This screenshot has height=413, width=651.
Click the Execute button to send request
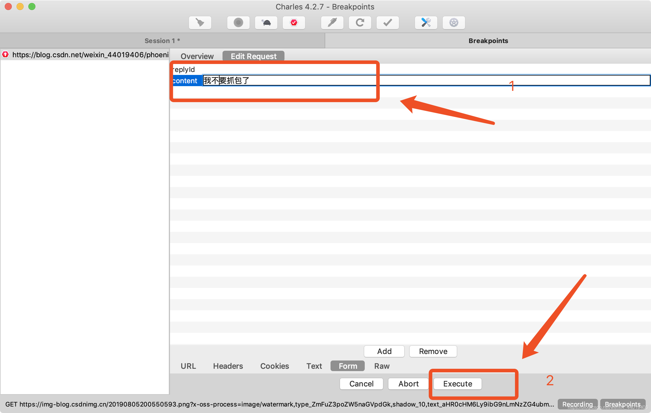pyautogui.click(x=457, y=383)
